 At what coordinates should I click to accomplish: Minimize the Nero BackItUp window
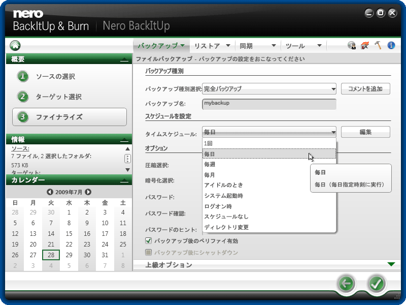coord(369,13)
